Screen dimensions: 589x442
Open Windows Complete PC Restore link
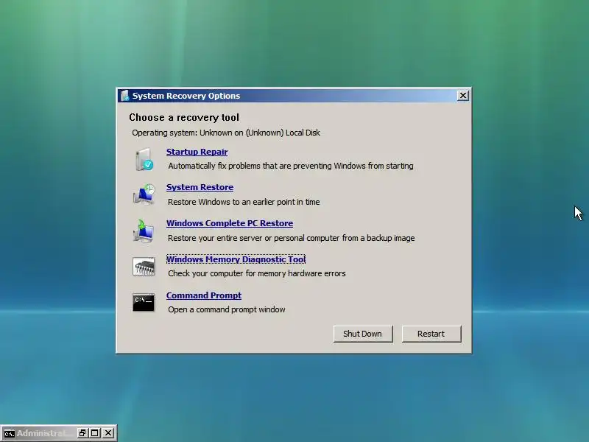(230, 223)
